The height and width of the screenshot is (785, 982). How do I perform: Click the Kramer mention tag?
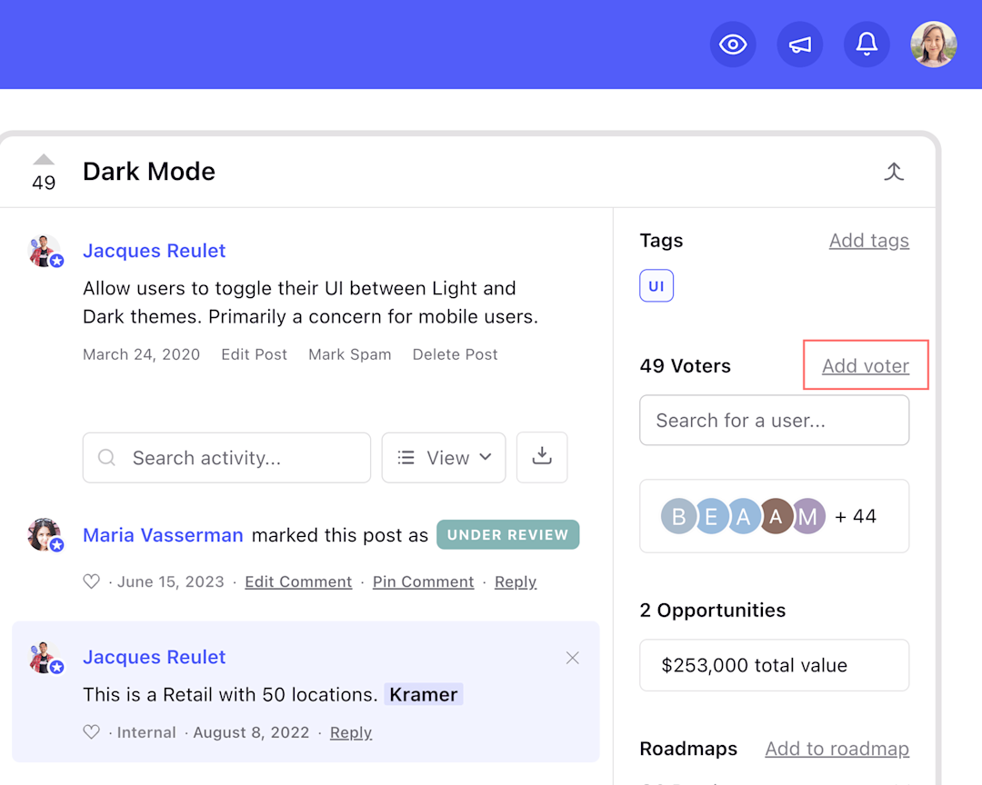(424, 694)
